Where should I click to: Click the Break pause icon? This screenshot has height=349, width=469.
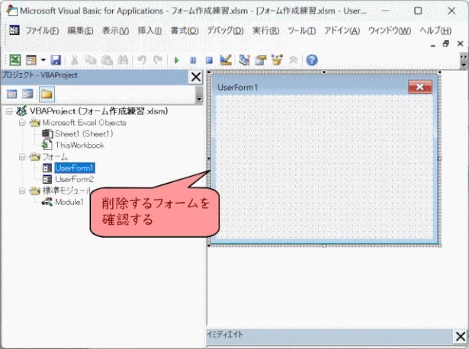pos(193,60)
